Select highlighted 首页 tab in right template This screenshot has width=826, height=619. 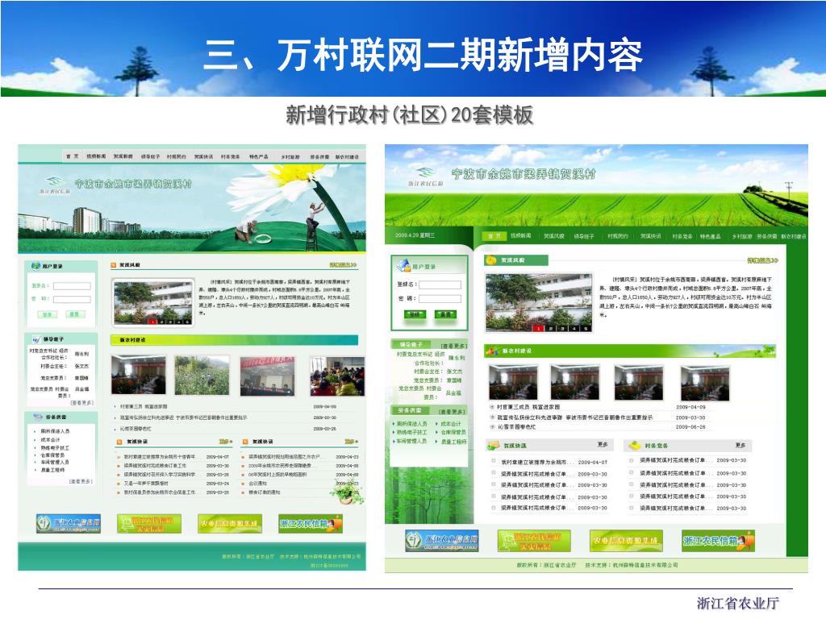[494, 236]
